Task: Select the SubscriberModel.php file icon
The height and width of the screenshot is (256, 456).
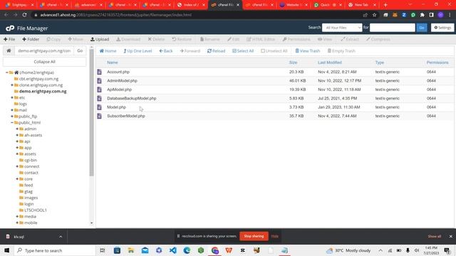Action: pyautogui.click(x=100, y=116)
